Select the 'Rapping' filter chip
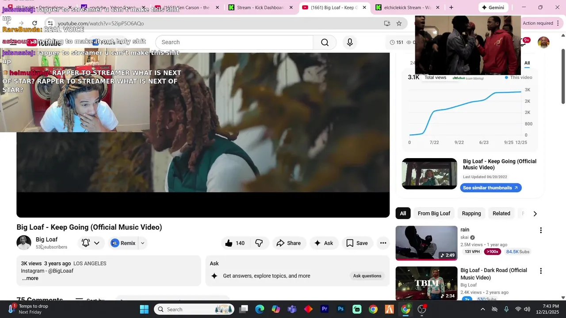This screenshot has width=566, height=318. click(471, 213)
